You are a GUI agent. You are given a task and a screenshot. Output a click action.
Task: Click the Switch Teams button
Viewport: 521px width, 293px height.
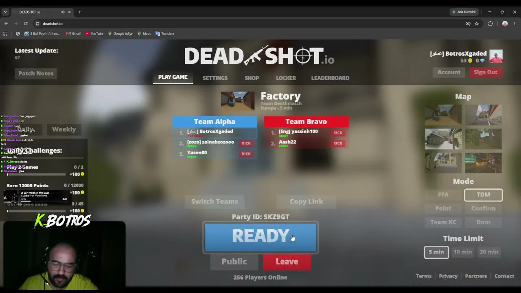click(x=215, y=201)
